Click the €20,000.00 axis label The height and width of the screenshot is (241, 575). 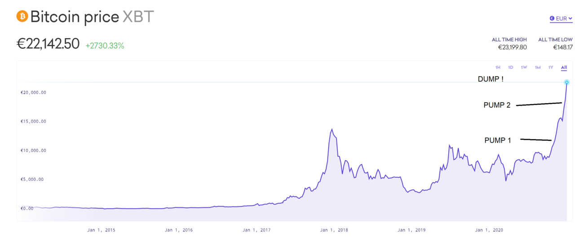point(33,92)
